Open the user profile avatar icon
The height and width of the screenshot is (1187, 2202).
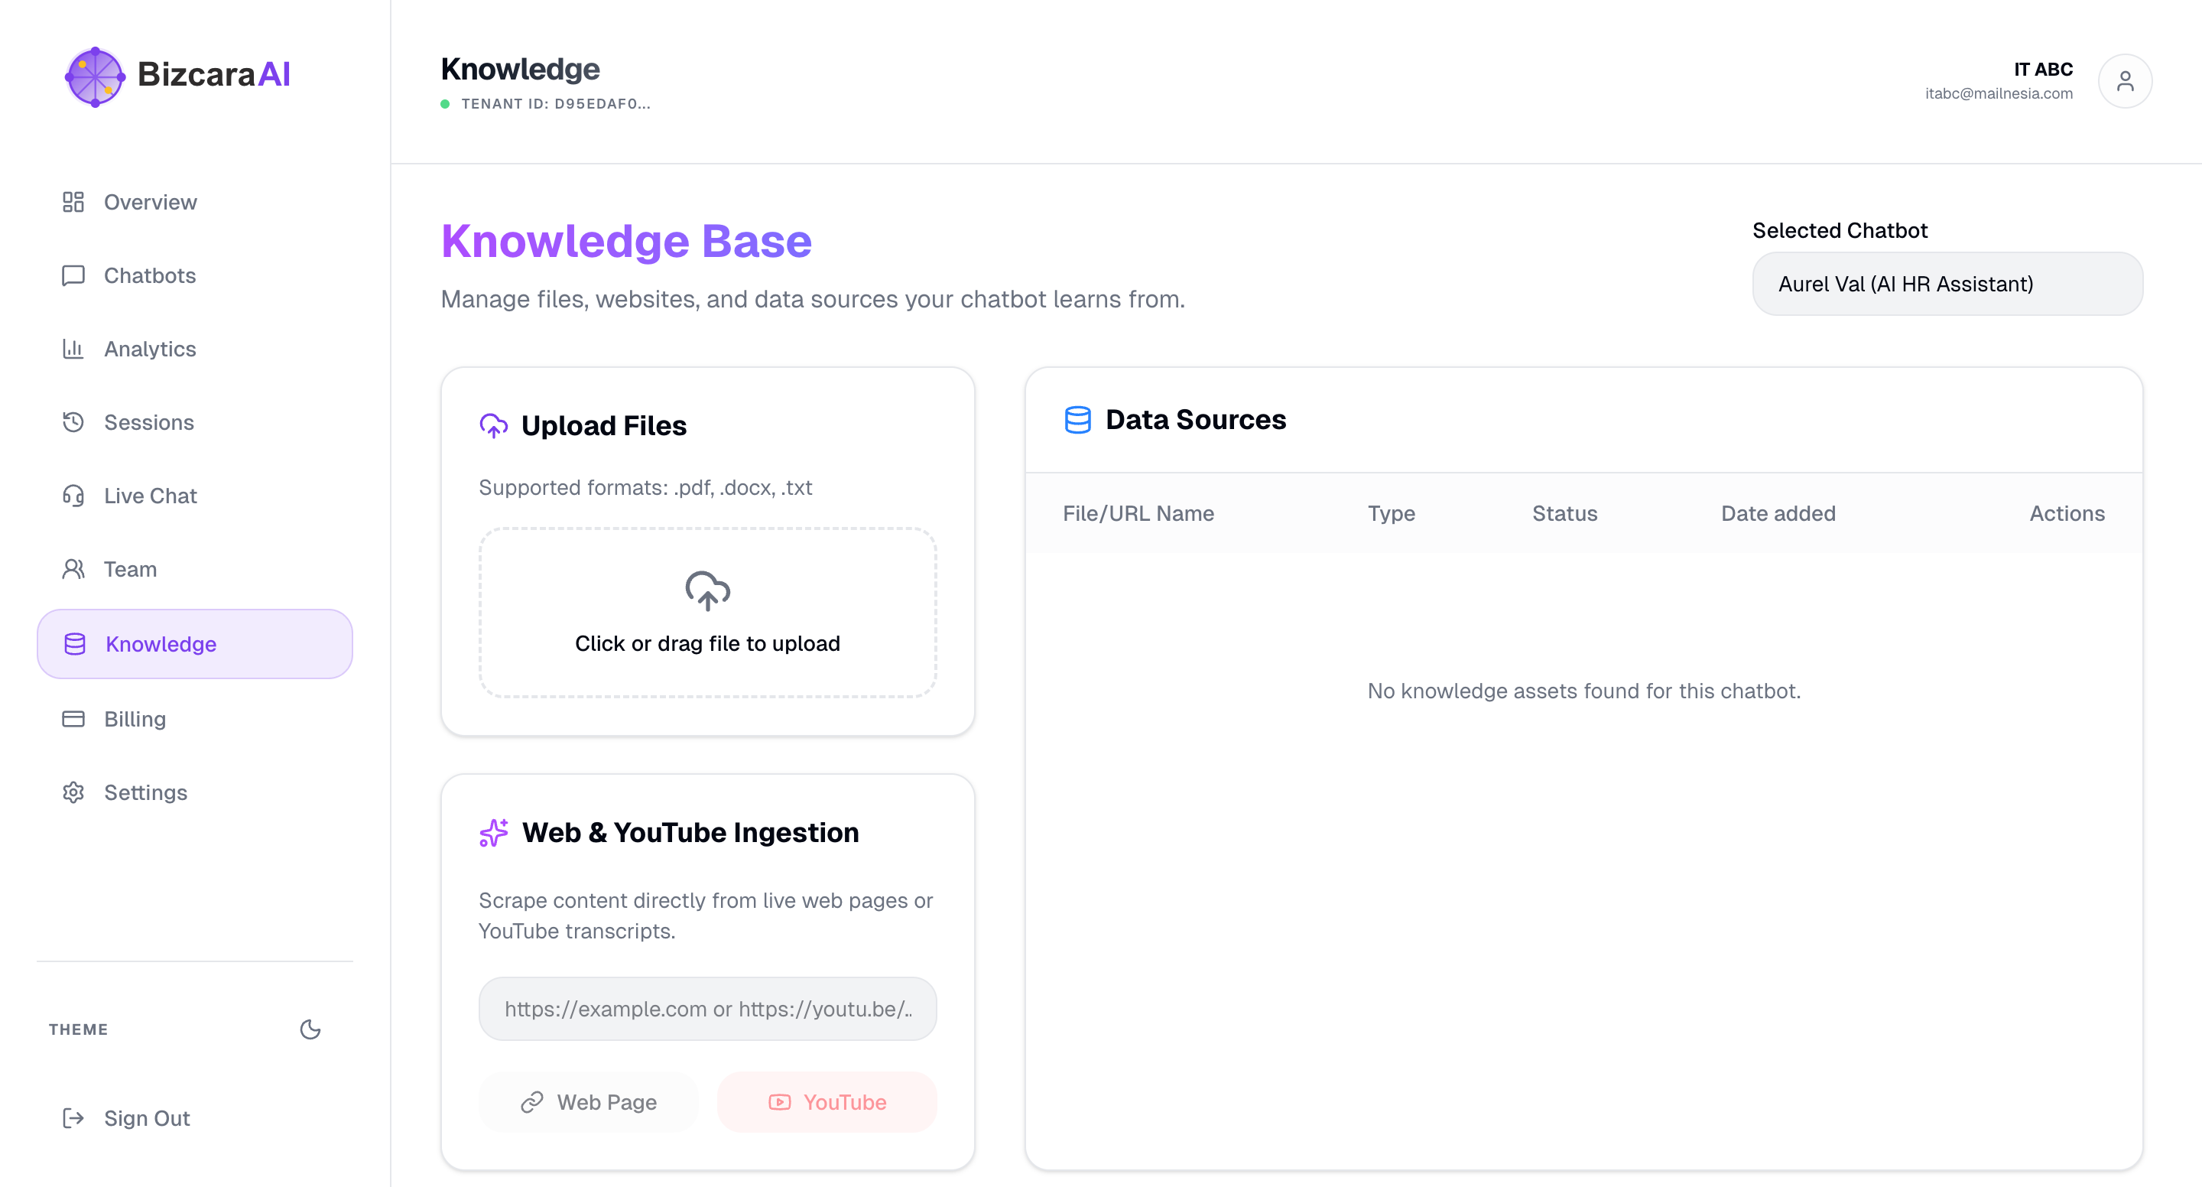tap(2126, 80)
